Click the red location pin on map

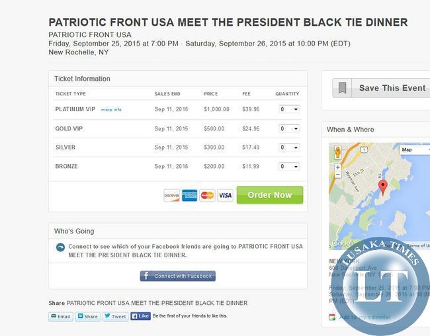(383, 188)
